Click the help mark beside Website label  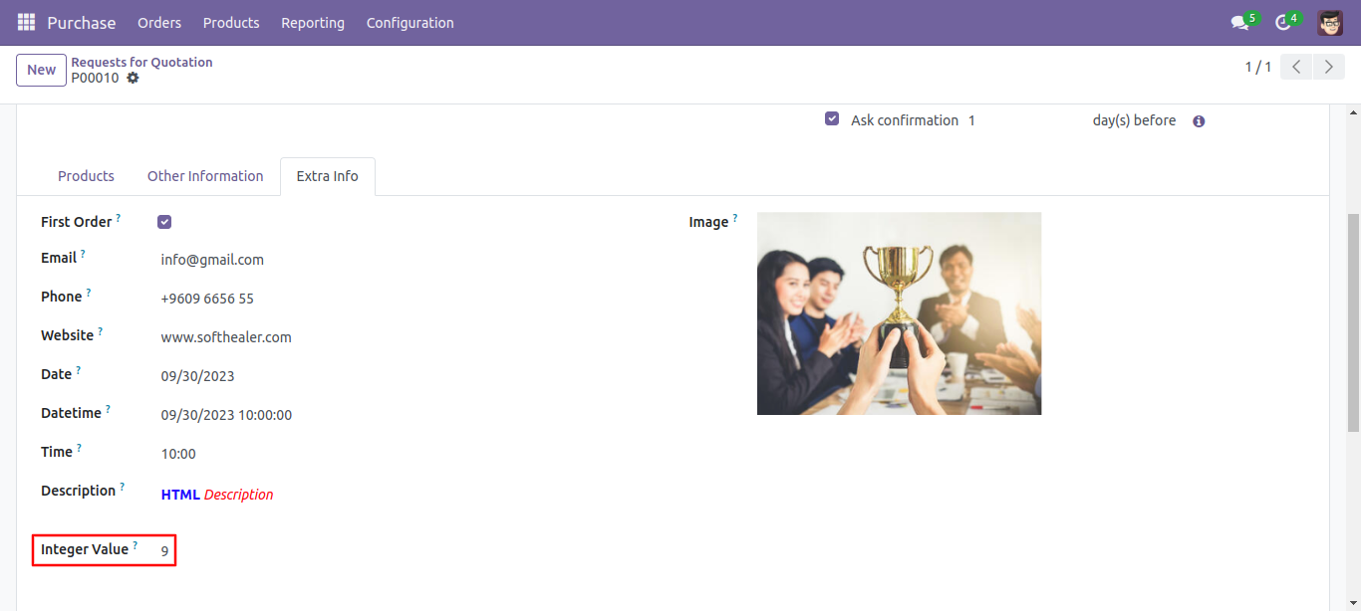coord(100,330)
